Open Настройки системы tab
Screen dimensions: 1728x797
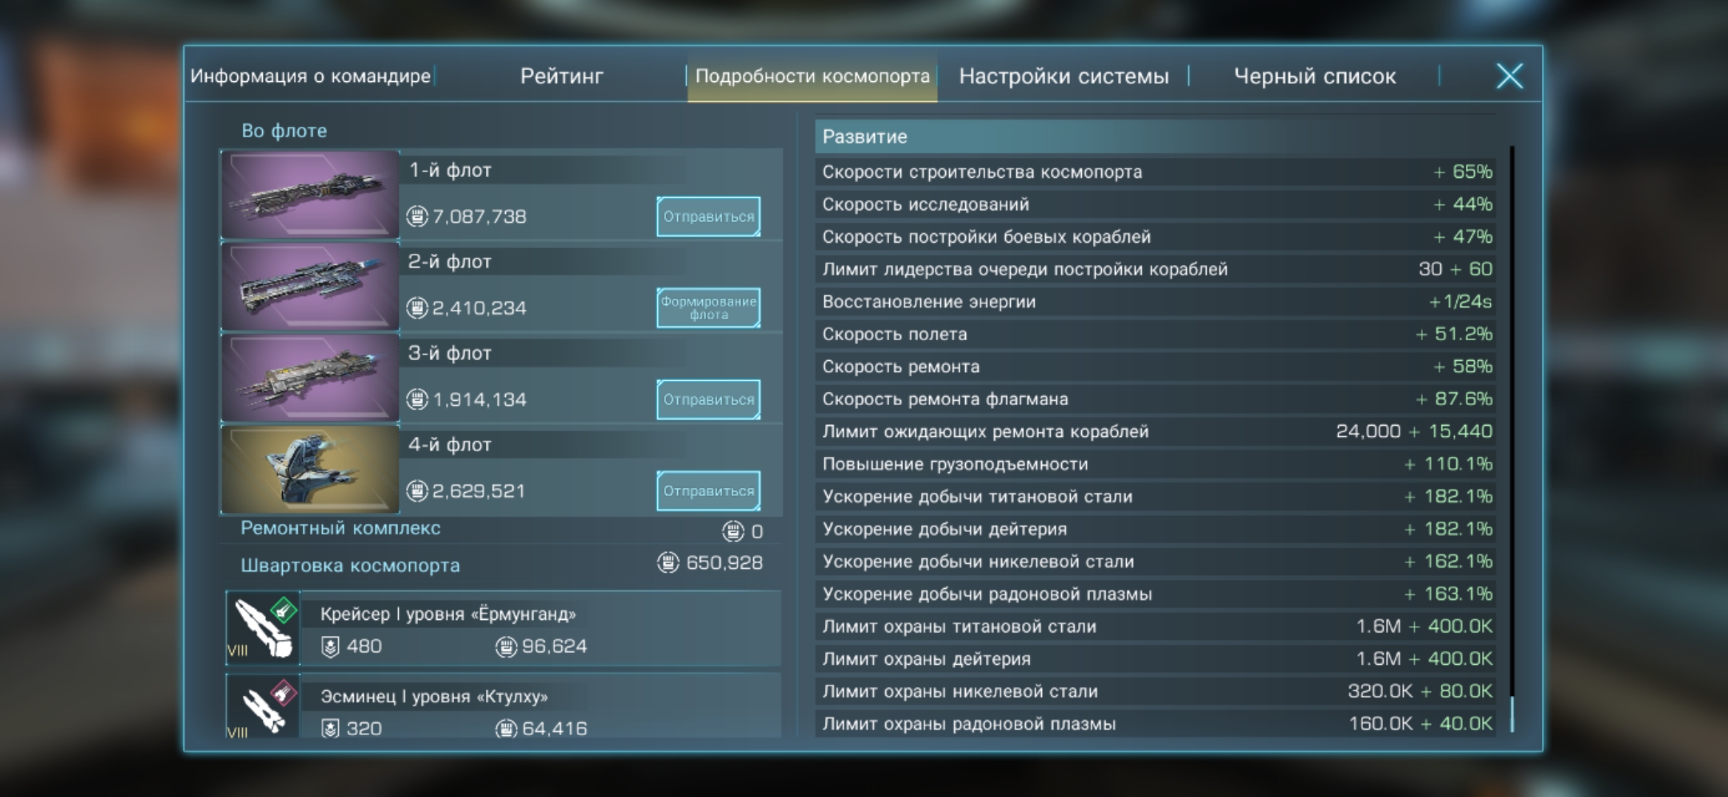pyautogui.click(x=1063, y=76)
